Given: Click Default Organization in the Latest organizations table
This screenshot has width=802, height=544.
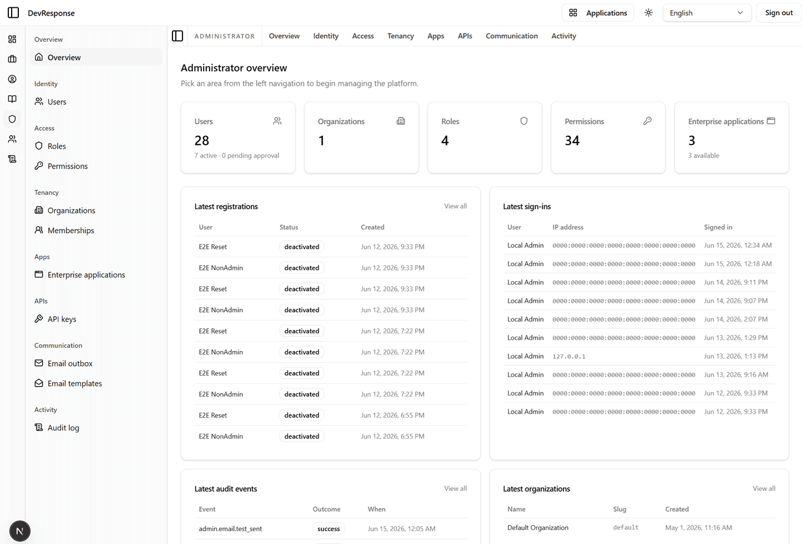Looking at the screenshot, I should point(537,528).
